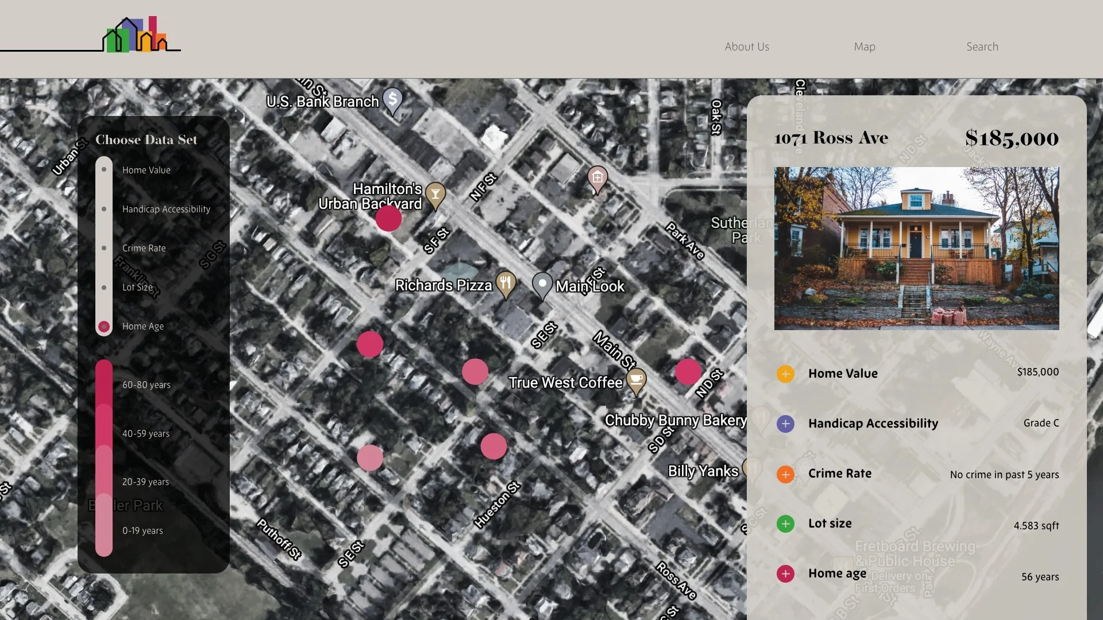Select the Home Value data set

tap(104, 170)
